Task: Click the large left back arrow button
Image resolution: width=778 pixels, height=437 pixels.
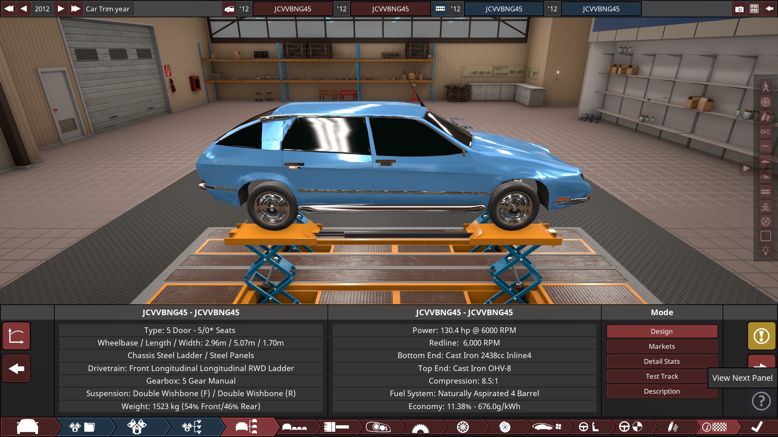Action: coord(16,368)
